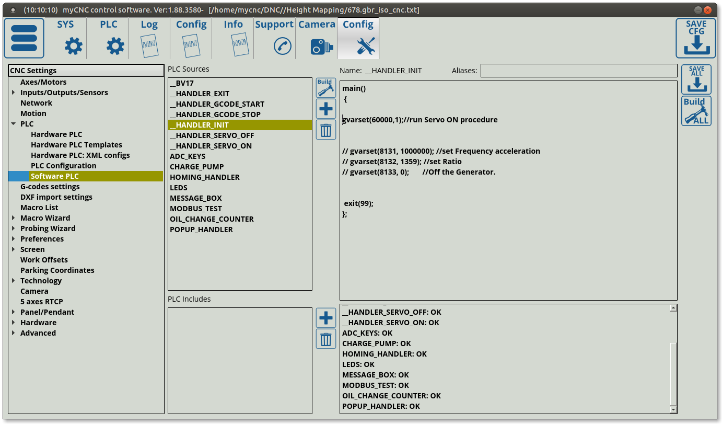Click the Build ALL hammer icon

coord(696,111)
